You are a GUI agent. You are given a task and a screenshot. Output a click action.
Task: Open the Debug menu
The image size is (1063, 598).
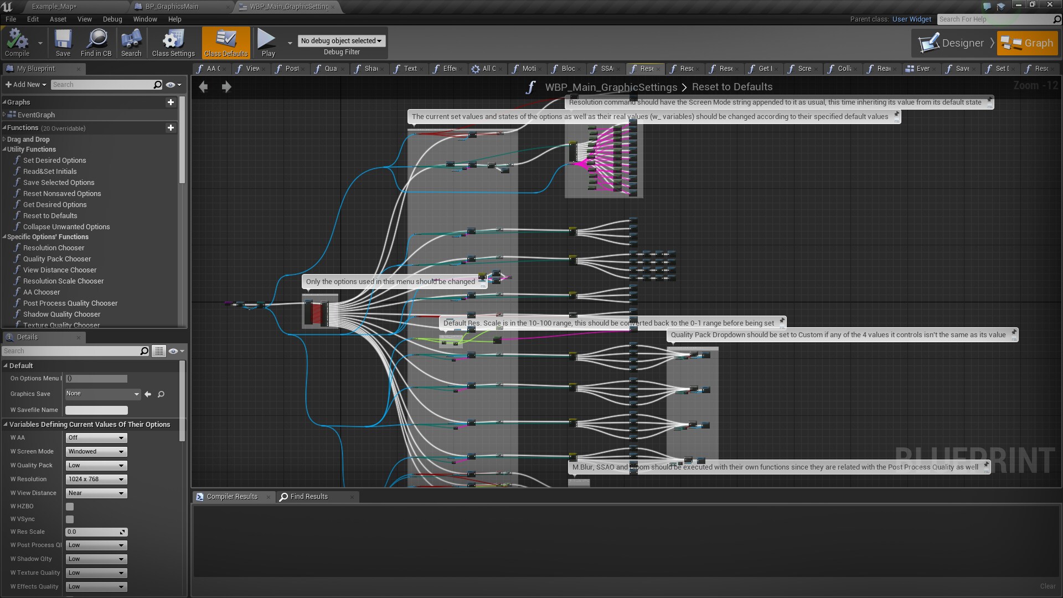(x=112, y=19)
